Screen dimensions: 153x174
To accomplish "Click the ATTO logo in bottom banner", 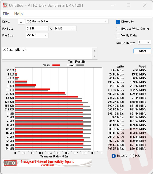I will pyautogui.click(x=10, y=163).
